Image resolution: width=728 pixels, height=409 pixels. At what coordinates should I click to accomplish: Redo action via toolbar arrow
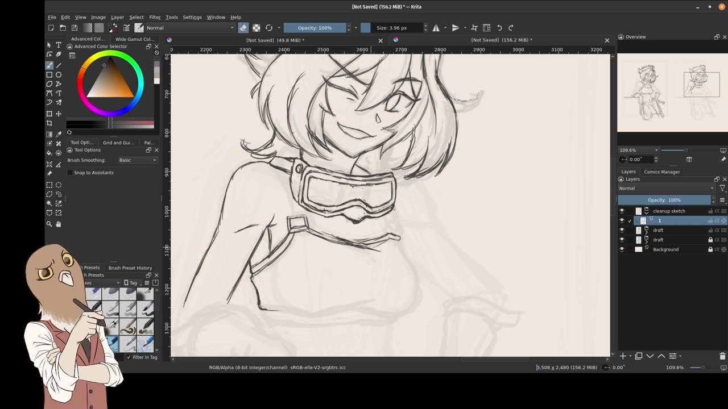pos(511,28)
